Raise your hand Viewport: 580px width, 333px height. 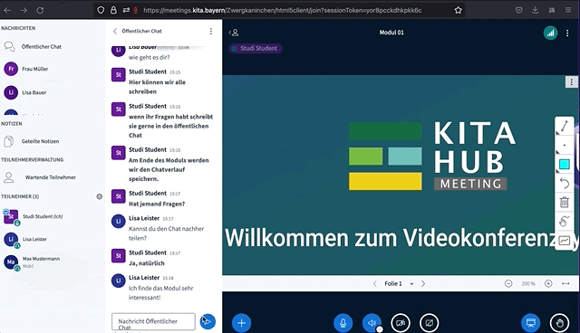pyautogui.click(x=559, y=323)
